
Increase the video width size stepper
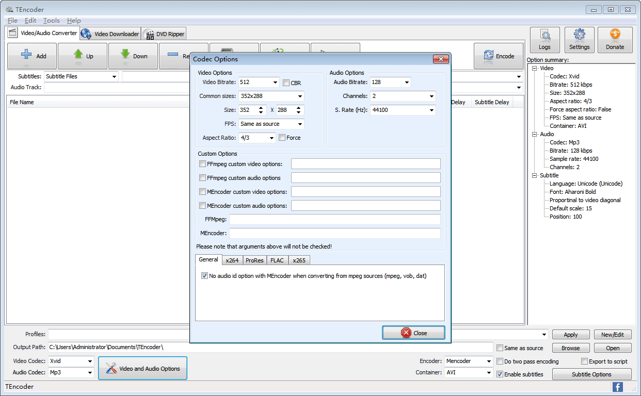pos(262,108)
